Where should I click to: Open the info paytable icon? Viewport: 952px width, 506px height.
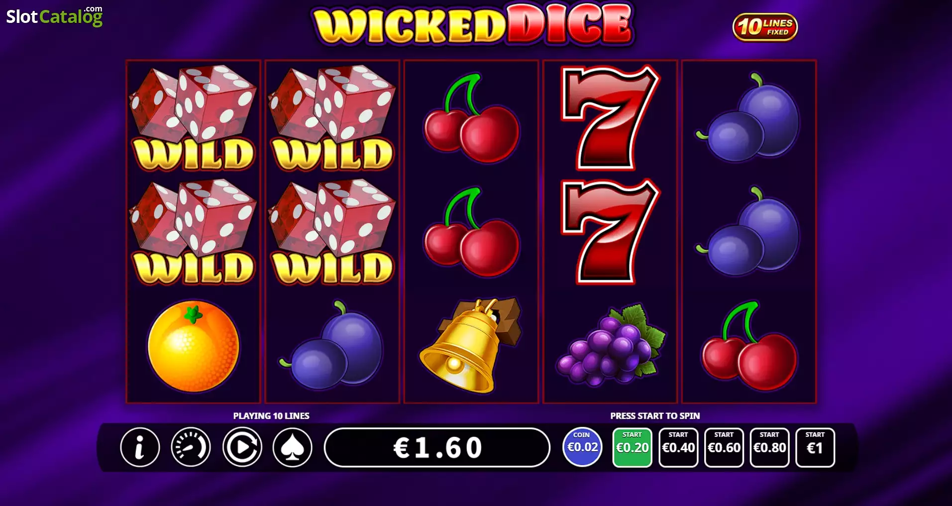(140, 447)
